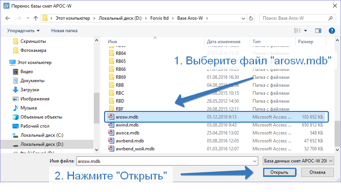The image size is (341, 192).
Task: Select the RB64 folder
Action: pyautogui.click(x=121, y=53)
